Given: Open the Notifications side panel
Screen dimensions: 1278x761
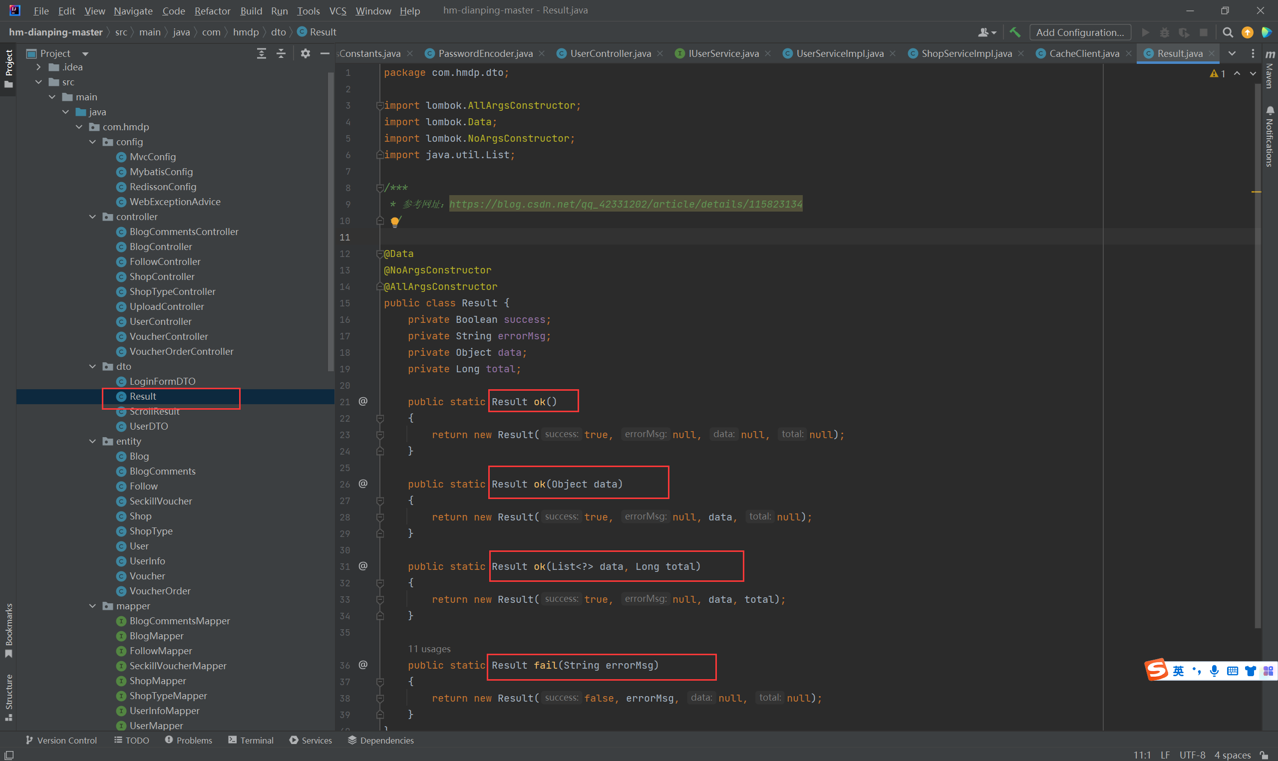Looking at the screenshot, I should pos(1270,136).
